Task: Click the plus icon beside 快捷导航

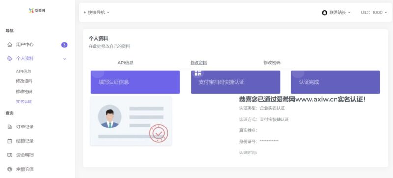Action: coord(85,12)
